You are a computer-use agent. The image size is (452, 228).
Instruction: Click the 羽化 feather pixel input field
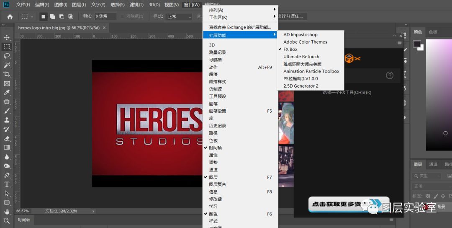pyautogui.click(x=105, y=17)
